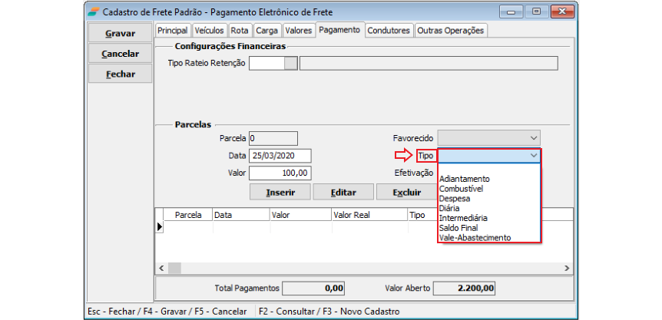
Task: Click inside the Data field
Action: pos(280,156)
